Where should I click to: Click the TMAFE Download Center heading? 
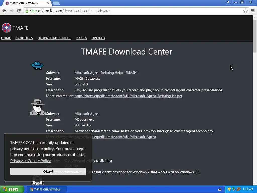[x=126, y=52]
